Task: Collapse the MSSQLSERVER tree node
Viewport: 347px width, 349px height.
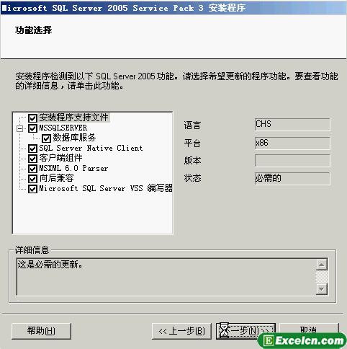Action: 19,128
